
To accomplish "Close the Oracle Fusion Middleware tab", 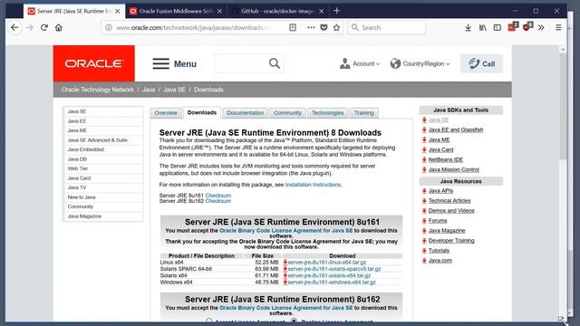I will tap(219, 12).
